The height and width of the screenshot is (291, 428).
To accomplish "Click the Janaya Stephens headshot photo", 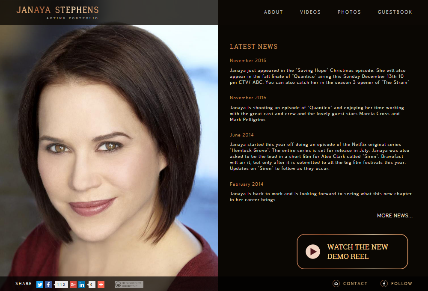I will point(109,150).
